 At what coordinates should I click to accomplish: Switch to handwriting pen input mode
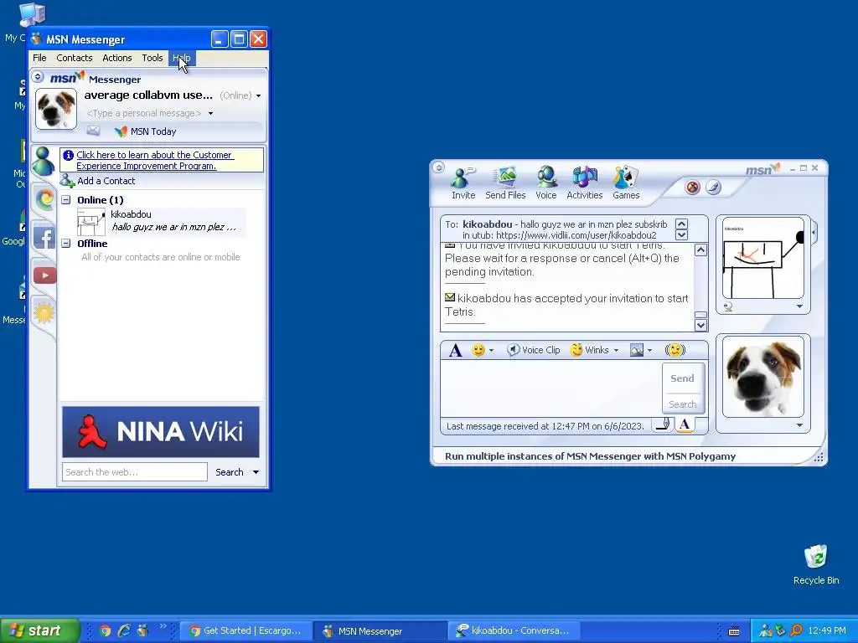point(664,424)
